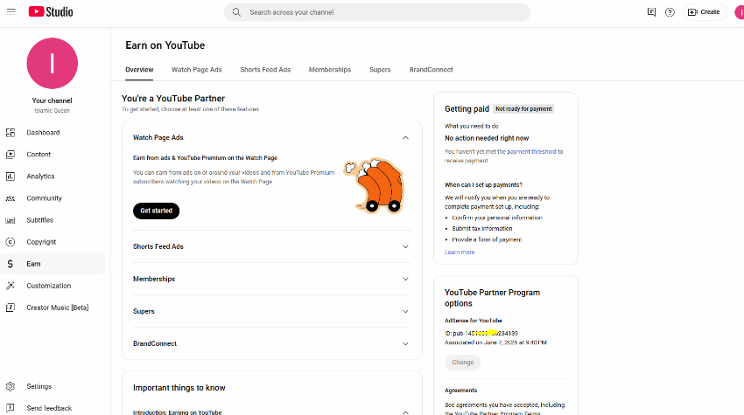Click the YouTube Studio logo
The image size is (744, 415).
pyautogui.click(x=51, y=12)
